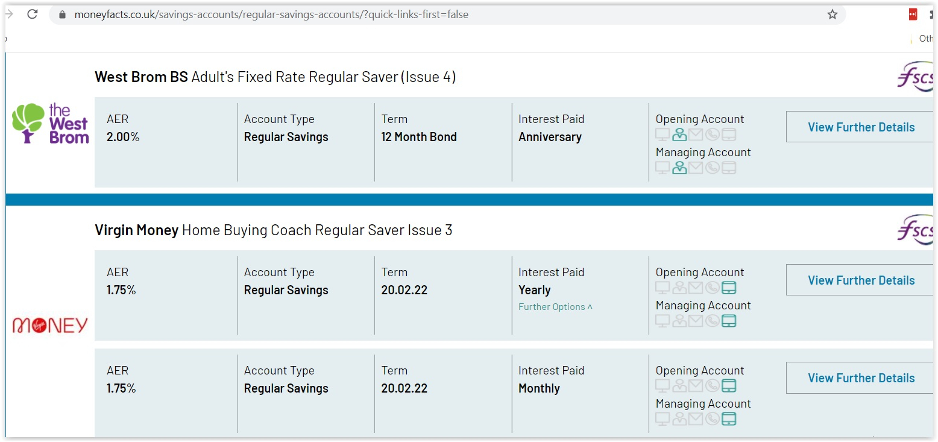Viewport: 938px width, 442px height.
Task: Select Regular Savings in the West Brom row
Action: [x=286, y=137]
